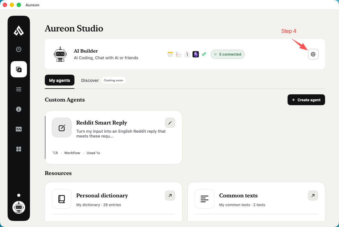Open the dashboard gauge sidebar icon
The width and height of the screenshot is (339, 227).
point(19,50)
